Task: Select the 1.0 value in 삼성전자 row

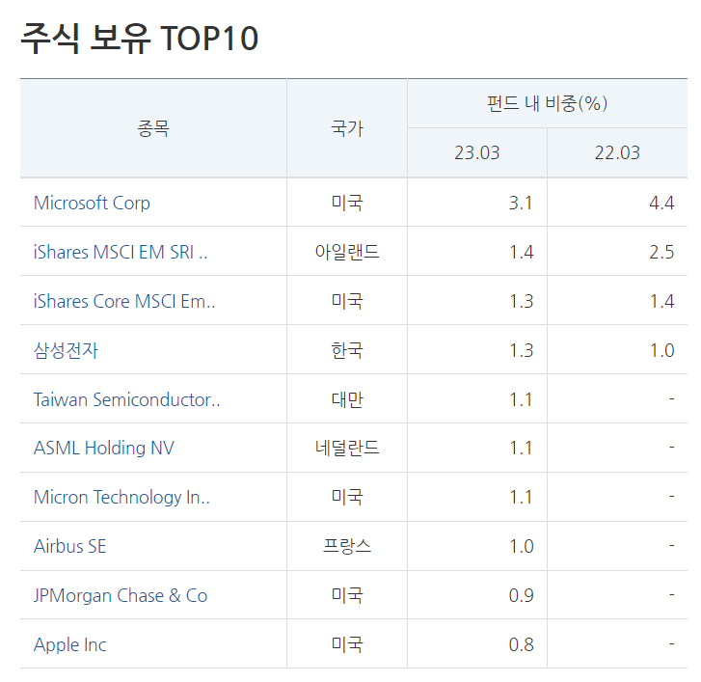Action: [662, 350]
